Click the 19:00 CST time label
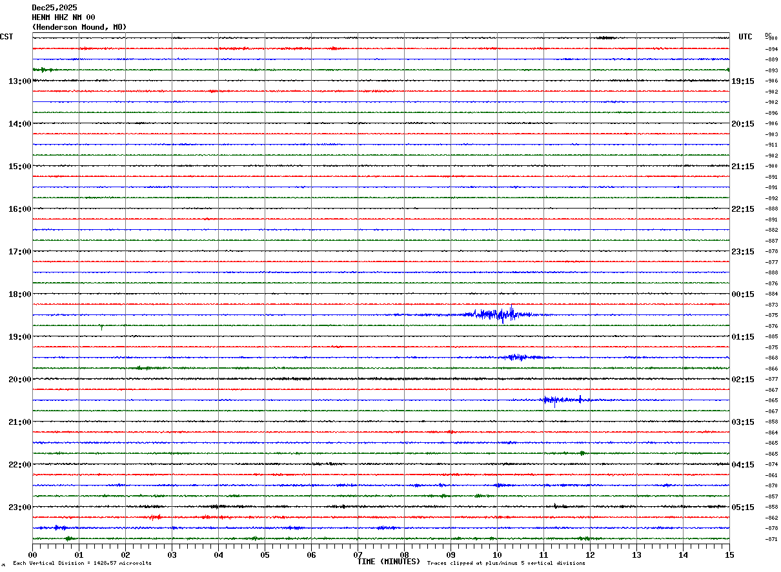This screenshot has height=572, width=781. tap(19, 336)
